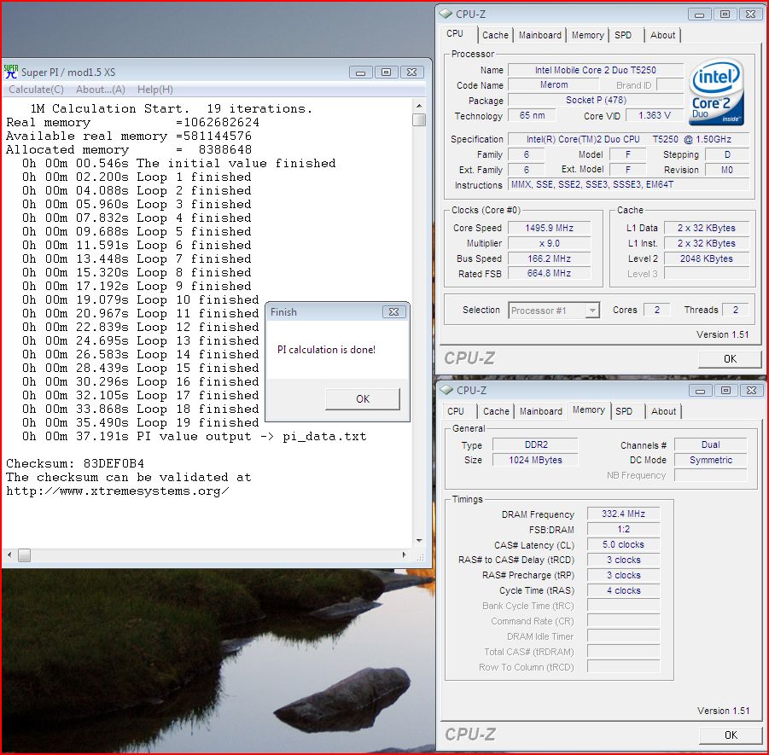Click the Level 2 cache value 2048 KBytes
769x755 pixels.
point(706,258)
